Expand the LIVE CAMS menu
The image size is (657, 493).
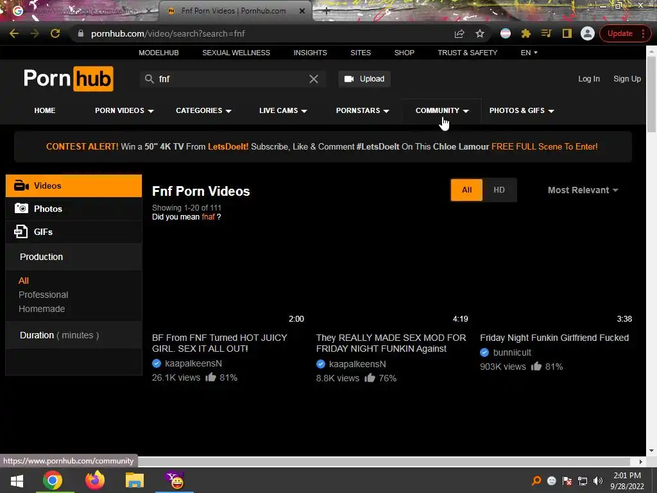click(x=283, y=110)
